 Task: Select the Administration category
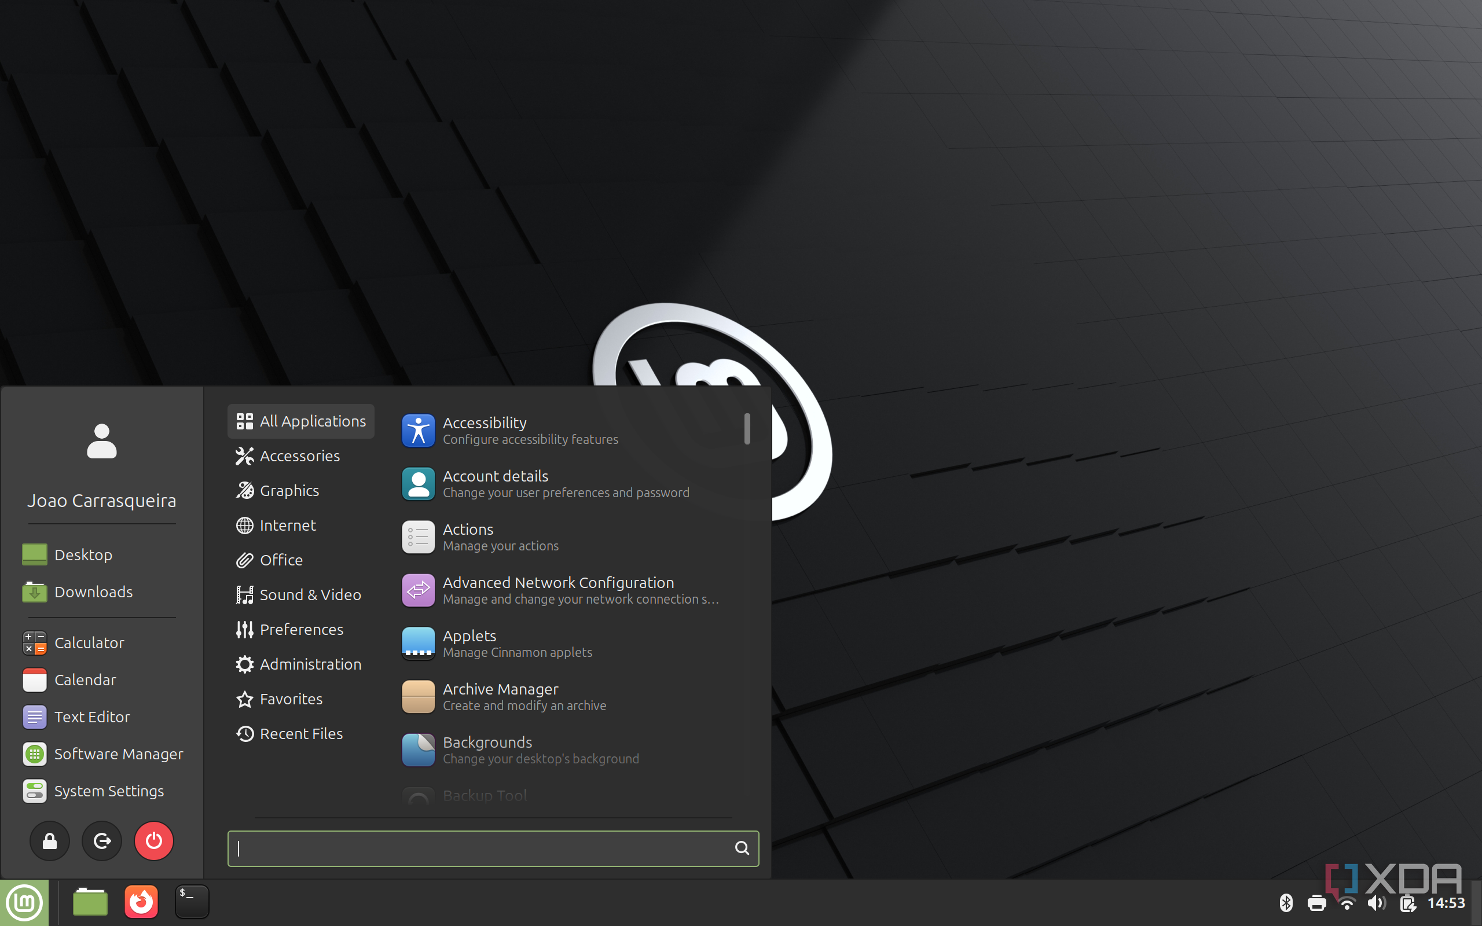pyautogui.click(x=300, y=664)
